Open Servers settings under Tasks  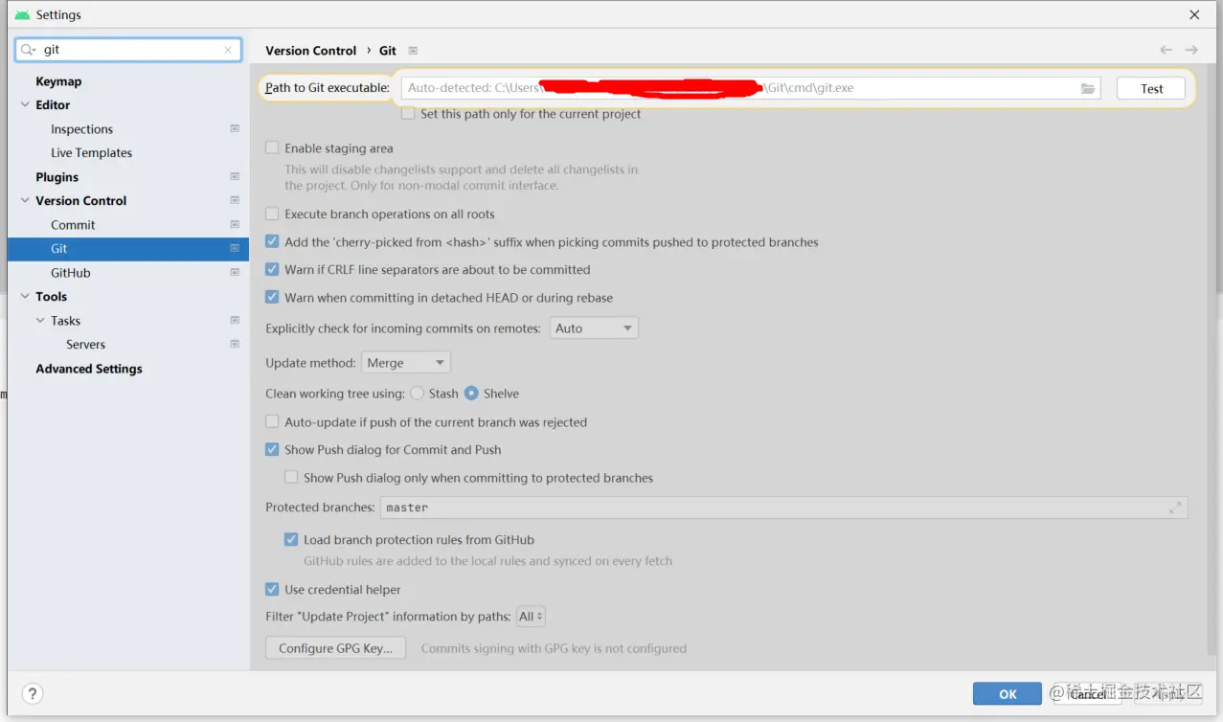(x=85, y=345)
